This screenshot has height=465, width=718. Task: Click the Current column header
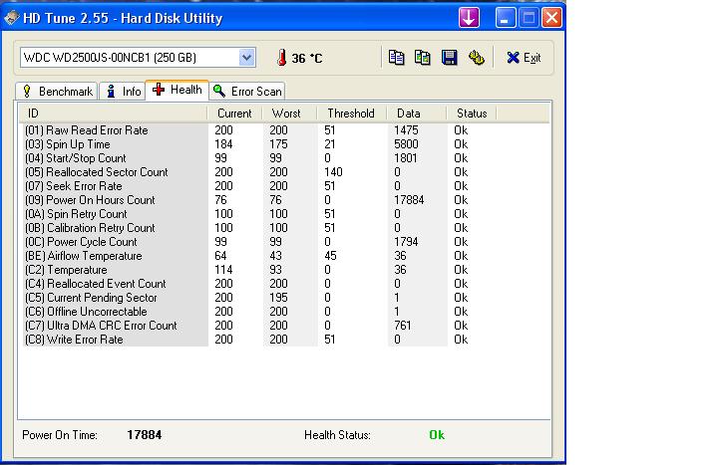coord(234,114)
